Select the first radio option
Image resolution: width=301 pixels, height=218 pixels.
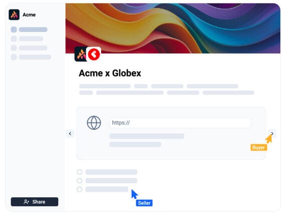[x=79, y=172]
